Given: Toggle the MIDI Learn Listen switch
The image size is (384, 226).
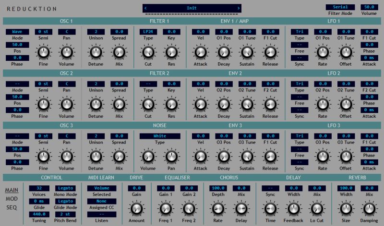Looking at the screenshot, I should 102,215.
